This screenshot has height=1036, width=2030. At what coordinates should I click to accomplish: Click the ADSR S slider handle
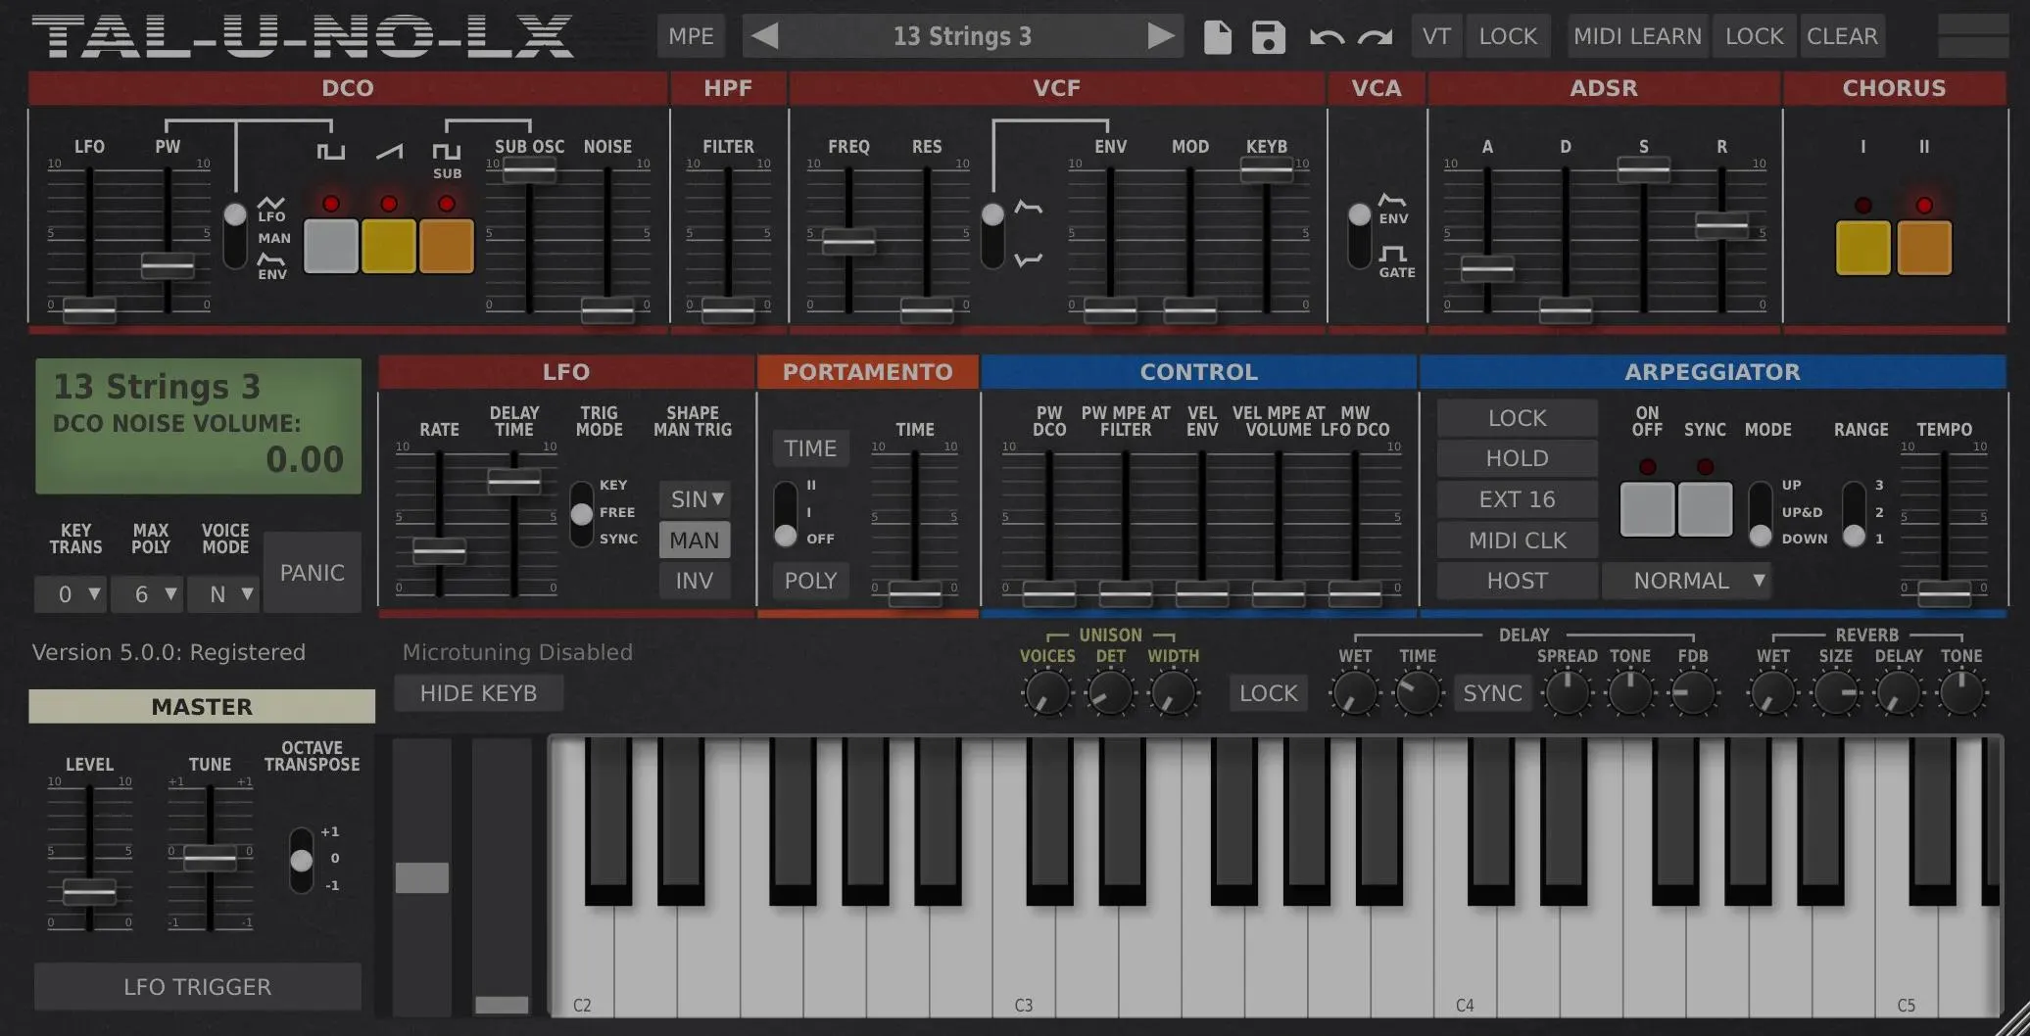tap(1643, 169)
